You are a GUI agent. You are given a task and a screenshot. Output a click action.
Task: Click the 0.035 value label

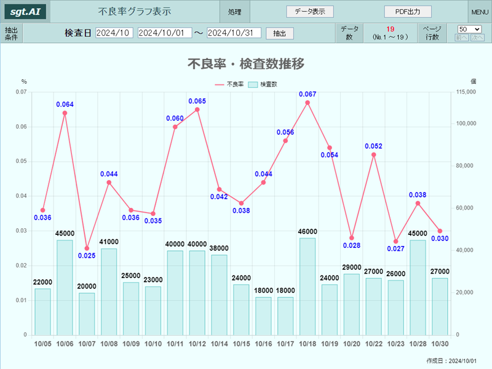153,221
